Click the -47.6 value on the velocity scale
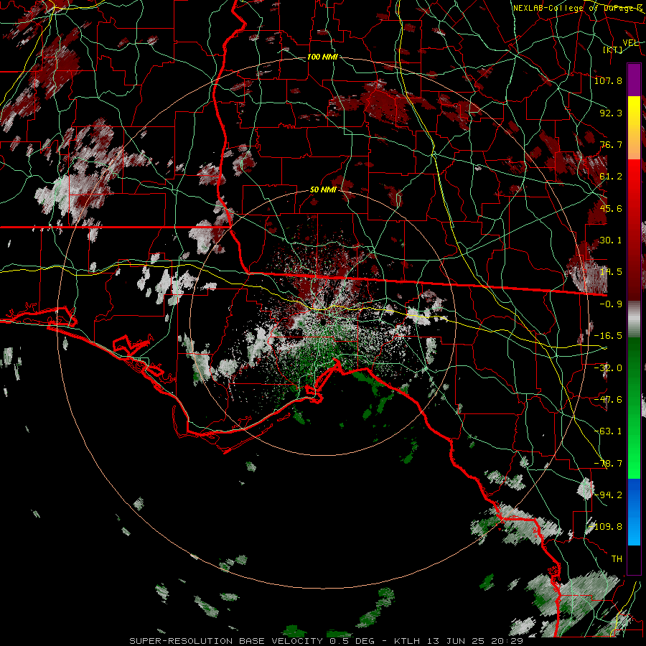This screenshot has height=646, width=646. [608, 400]
